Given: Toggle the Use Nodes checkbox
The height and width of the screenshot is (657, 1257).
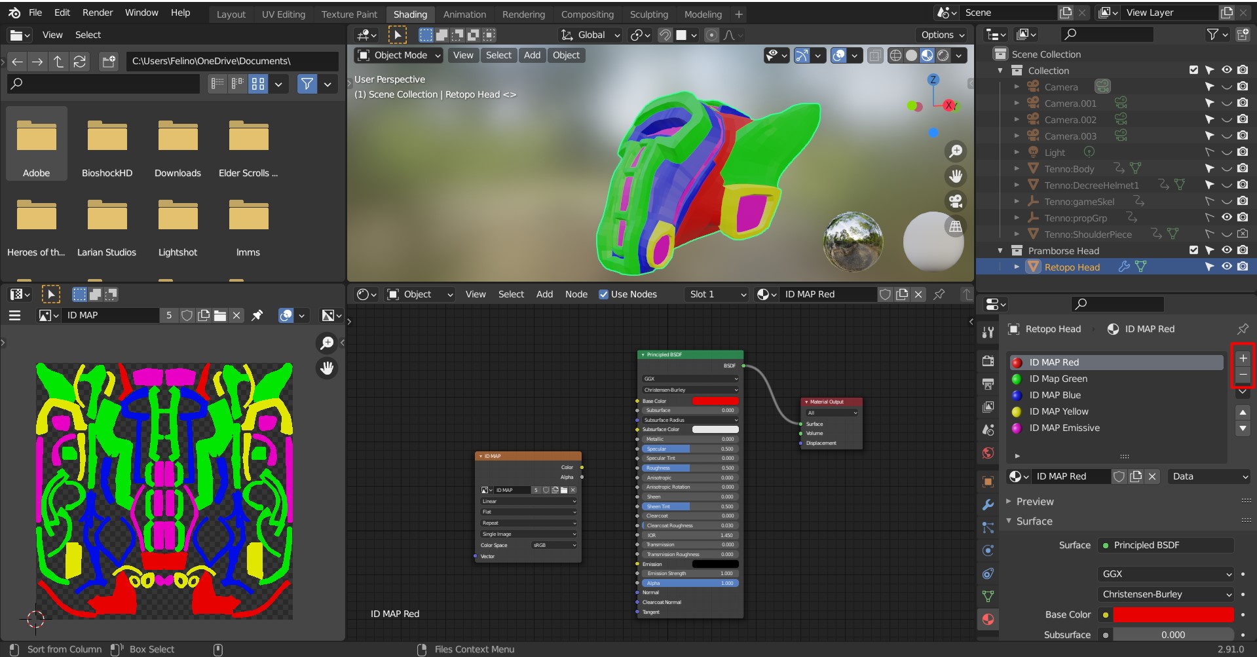Looking at the screenshot, I should [x=603, y=295].
